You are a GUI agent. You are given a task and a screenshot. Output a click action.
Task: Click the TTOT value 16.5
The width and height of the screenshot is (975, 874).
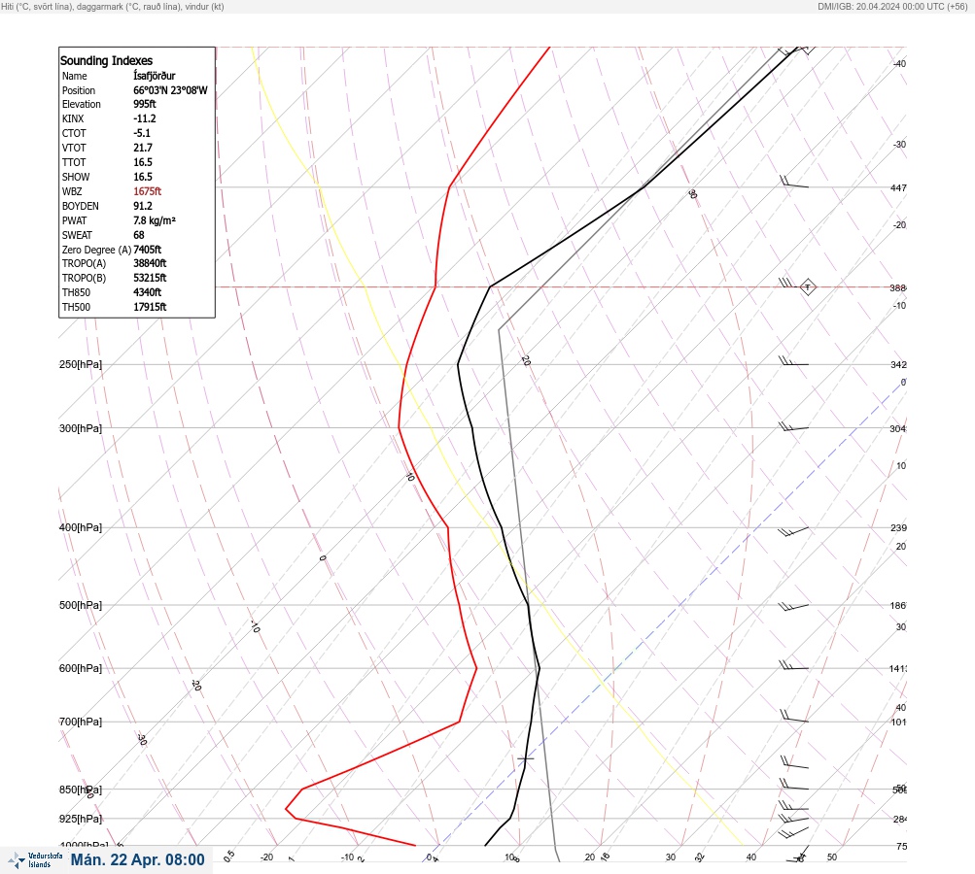click(142, 162)
